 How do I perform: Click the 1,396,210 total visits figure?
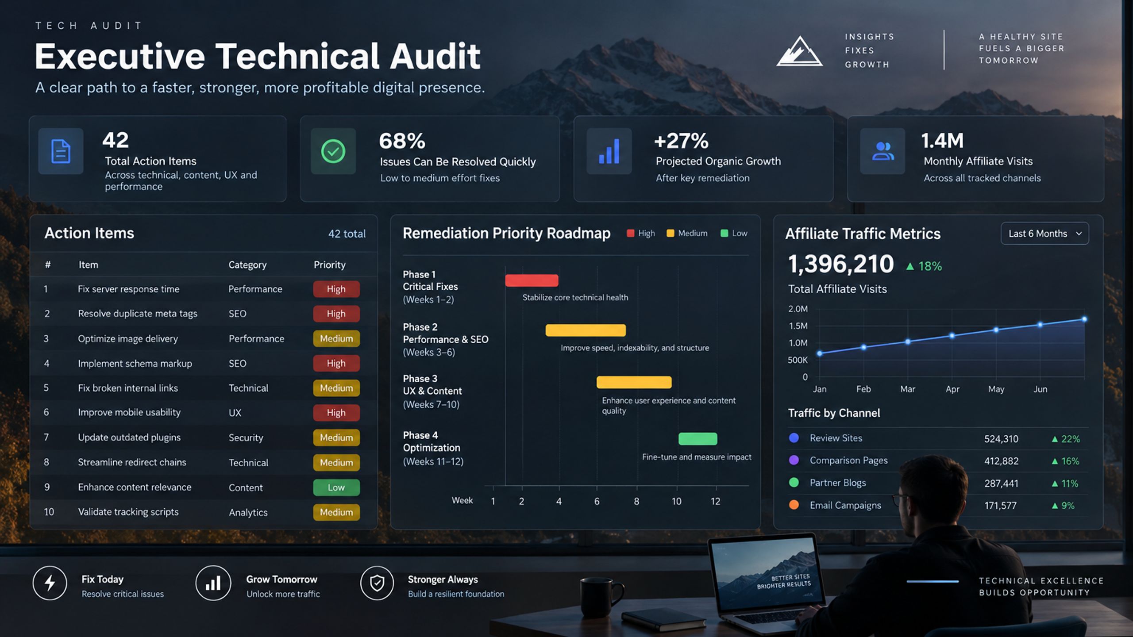pyautogui.click(x=841, y=264)
